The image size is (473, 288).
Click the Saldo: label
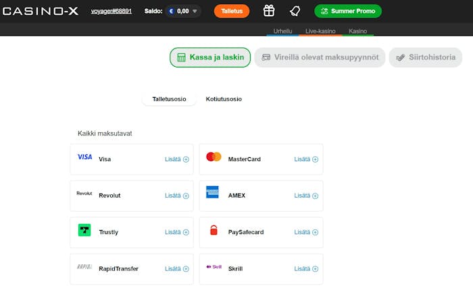pyautogui.click(x=153, y=11)
